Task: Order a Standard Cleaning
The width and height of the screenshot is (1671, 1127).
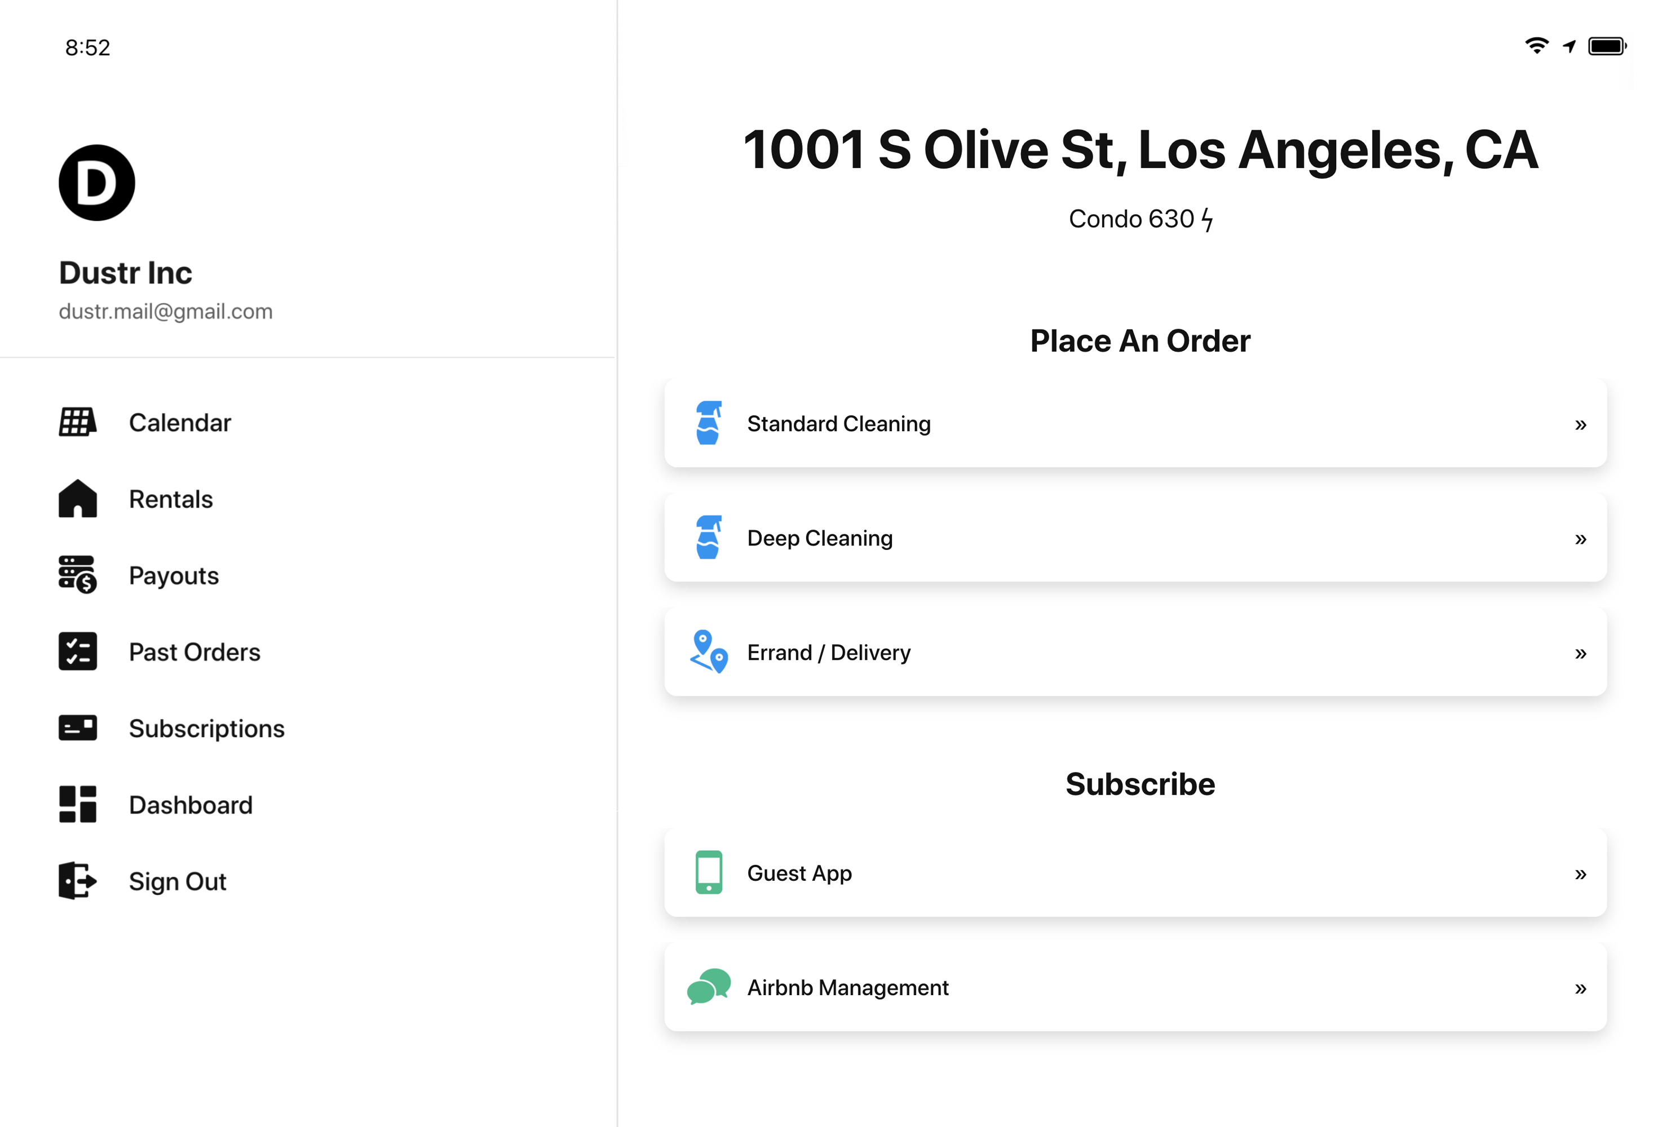Action: pyautogui.click(x=1135, y=423)
